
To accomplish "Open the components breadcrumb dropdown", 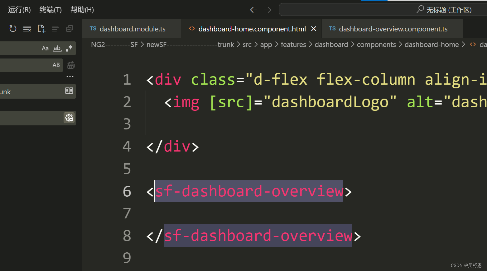I will (376, 44).
